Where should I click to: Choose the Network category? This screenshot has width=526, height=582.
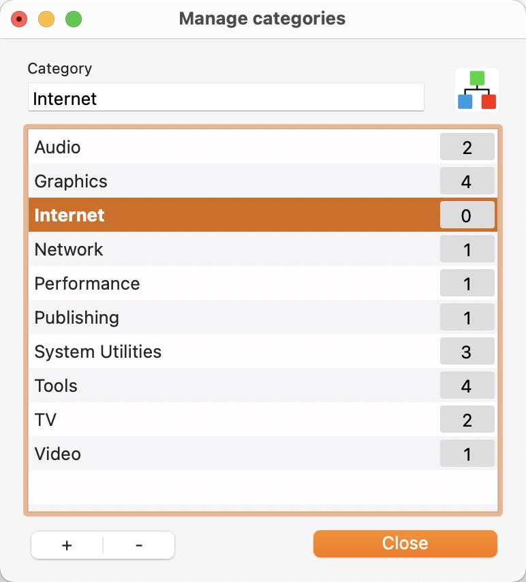tap(263, 249)
